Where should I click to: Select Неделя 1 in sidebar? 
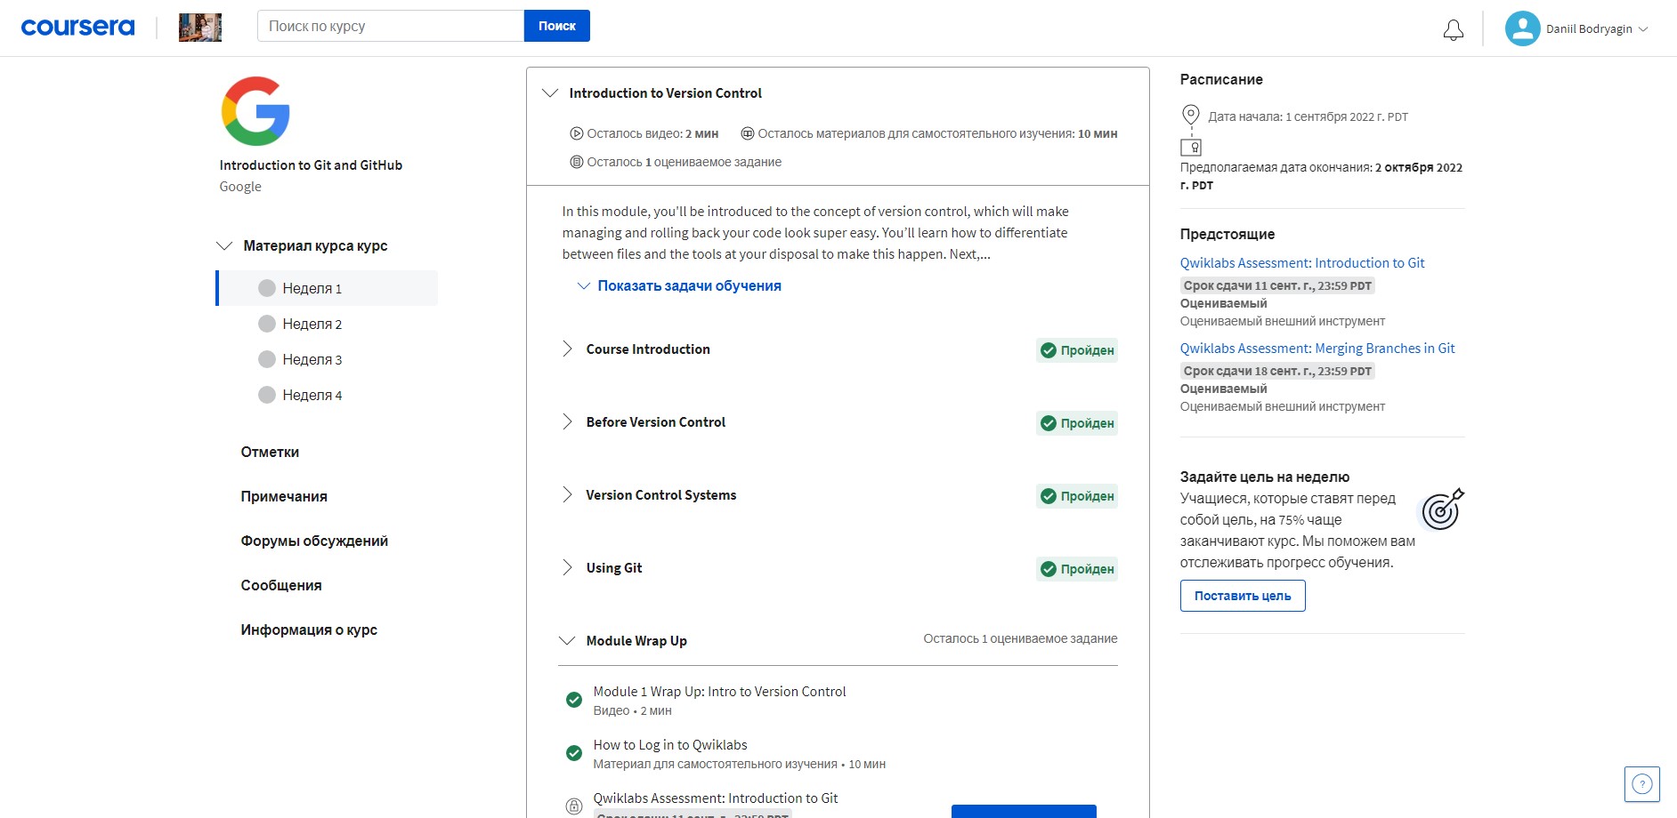tap(328, 288)
